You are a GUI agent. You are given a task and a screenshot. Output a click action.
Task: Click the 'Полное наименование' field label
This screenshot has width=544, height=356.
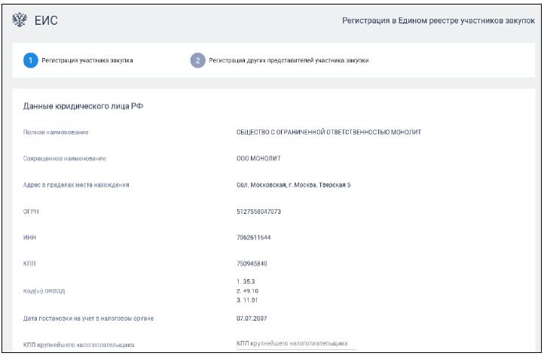click(56, 132)
